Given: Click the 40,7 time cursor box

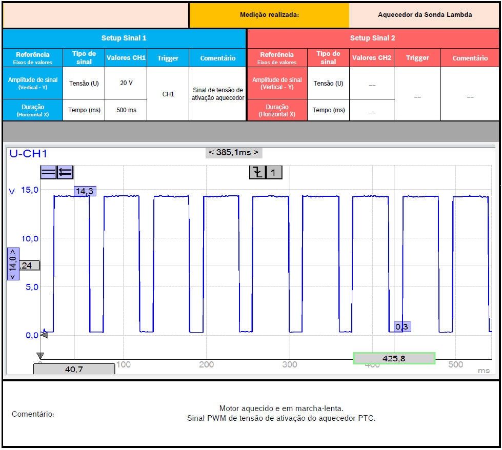Looking at the screenshot, I should click(x=74, y=369).
